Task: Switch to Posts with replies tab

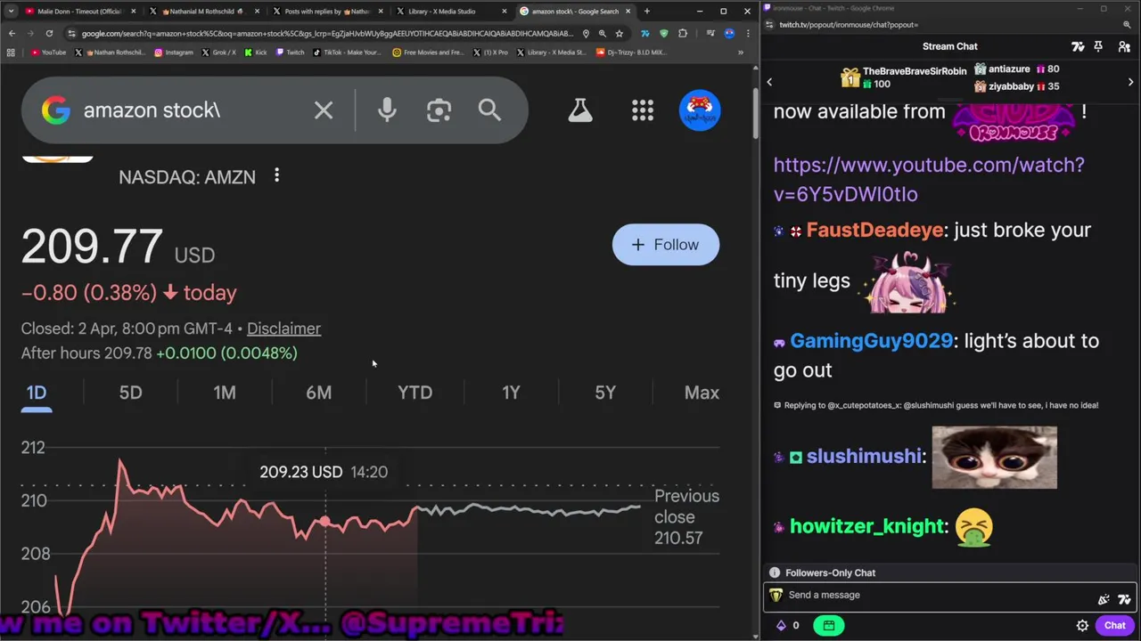Action: tap(326, 12)
